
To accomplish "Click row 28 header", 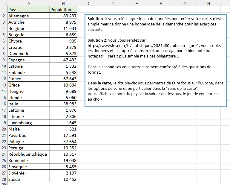I will point(4,179).
